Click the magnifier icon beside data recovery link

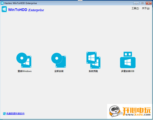tap(4, 114)
